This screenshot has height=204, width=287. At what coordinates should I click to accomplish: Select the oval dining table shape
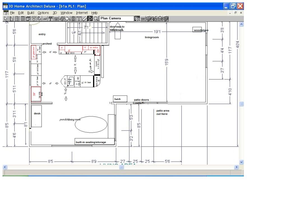tap(91, 125)
